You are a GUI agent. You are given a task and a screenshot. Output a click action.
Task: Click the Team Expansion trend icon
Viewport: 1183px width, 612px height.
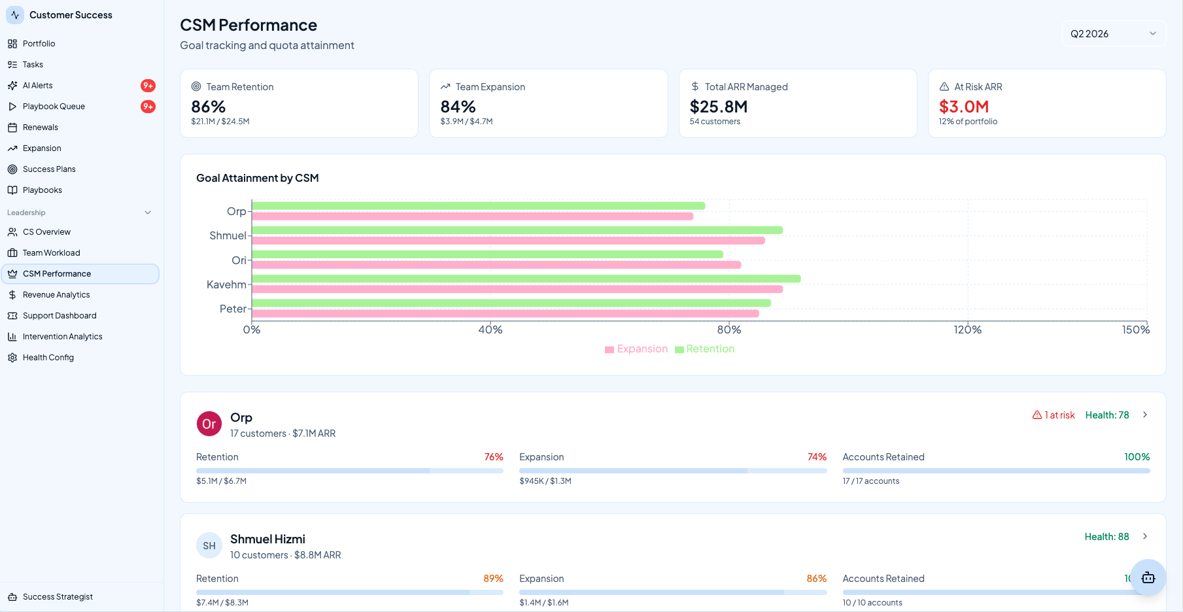[445, 86]
